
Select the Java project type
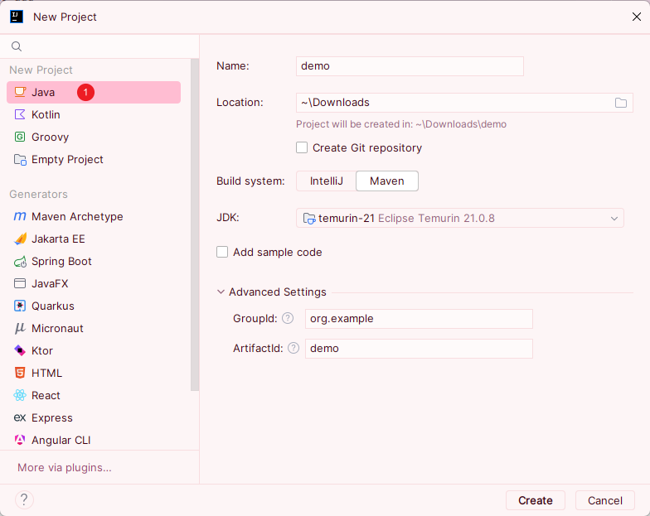[x=94, y=93]
